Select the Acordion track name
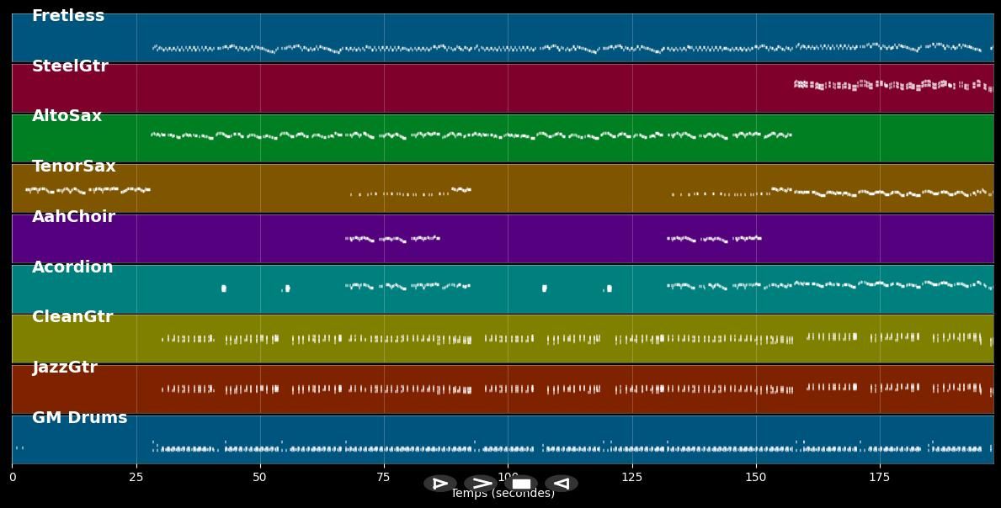Viewport: 1001px width, 508px height. 72,267
